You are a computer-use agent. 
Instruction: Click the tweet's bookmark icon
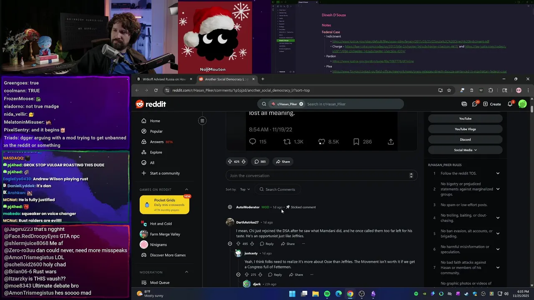356,142
